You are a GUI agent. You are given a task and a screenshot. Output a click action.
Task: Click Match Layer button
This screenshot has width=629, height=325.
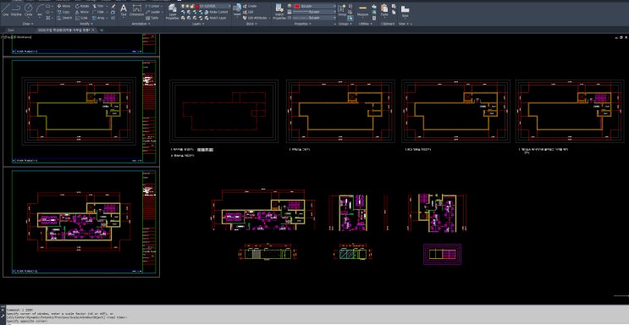pyautogui.click(x=214, y=18)
